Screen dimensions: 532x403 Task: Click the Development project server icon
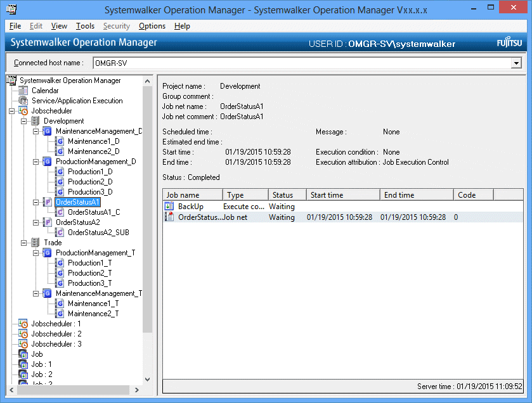pyautogui.click(x=36, y=121)
